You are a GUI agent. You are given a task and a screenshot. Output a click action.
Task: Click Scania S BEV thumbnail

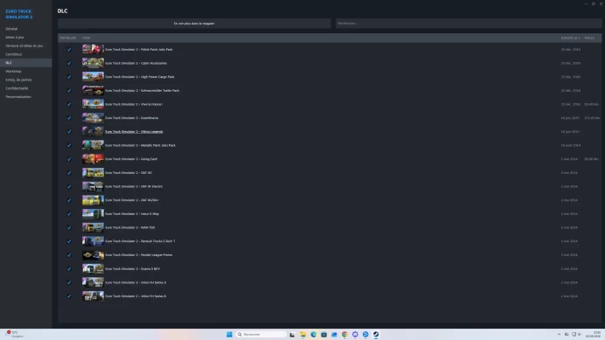[93, 268]
